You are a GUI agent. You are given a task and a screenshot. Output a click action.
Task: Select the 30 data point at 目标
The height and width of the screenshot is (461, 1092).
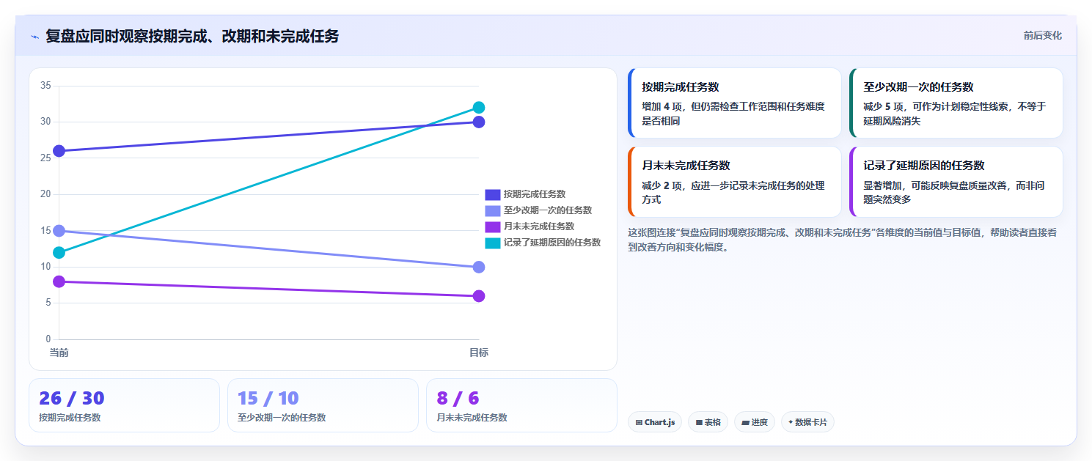coord(479,122)
